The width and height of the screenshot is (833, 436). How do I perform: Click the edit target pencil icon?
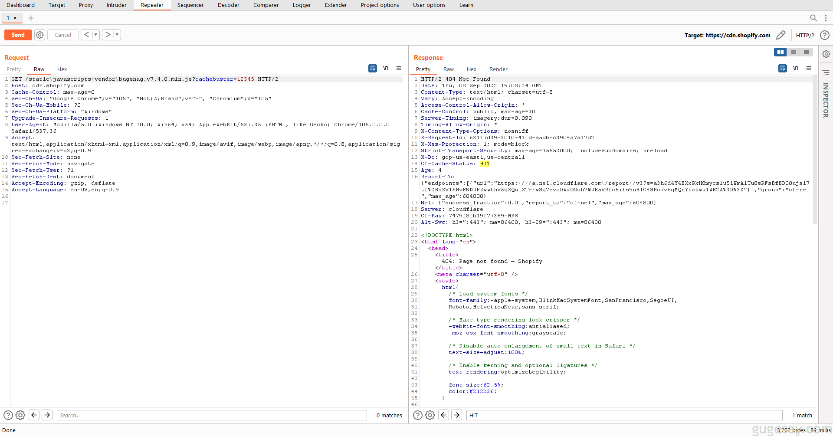781,35
